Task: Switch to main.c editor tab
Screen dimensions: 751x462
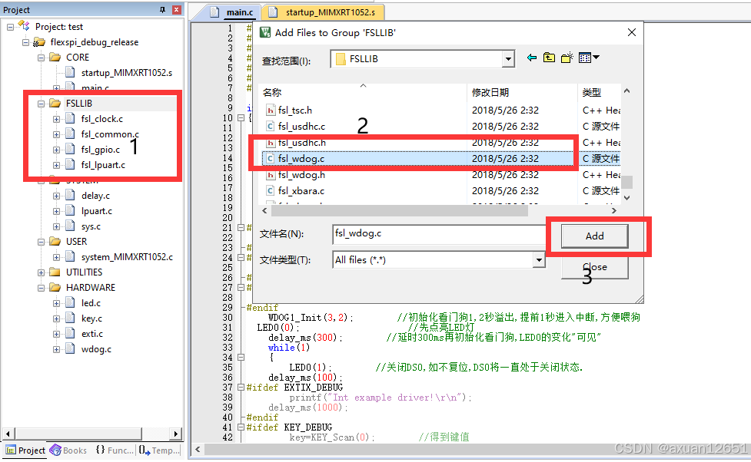Action: tap(234, 12)
